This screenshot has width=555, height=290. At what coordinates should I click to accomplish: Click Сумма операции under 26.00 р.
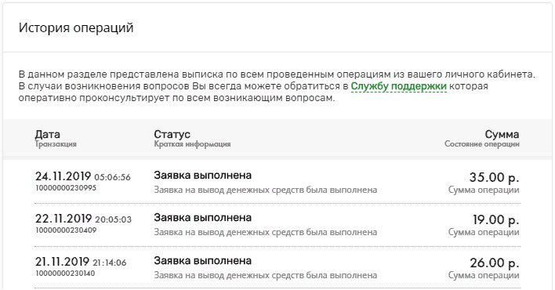[484, 275]
